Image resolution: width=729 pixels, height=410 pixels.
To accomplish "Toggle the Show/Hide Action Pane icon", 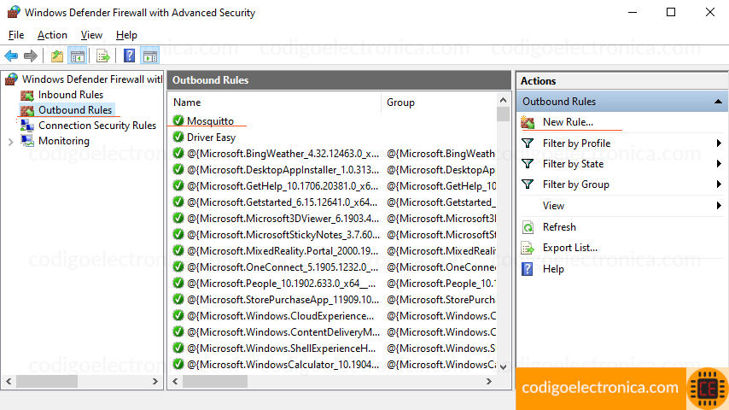I will coord(150,56).
